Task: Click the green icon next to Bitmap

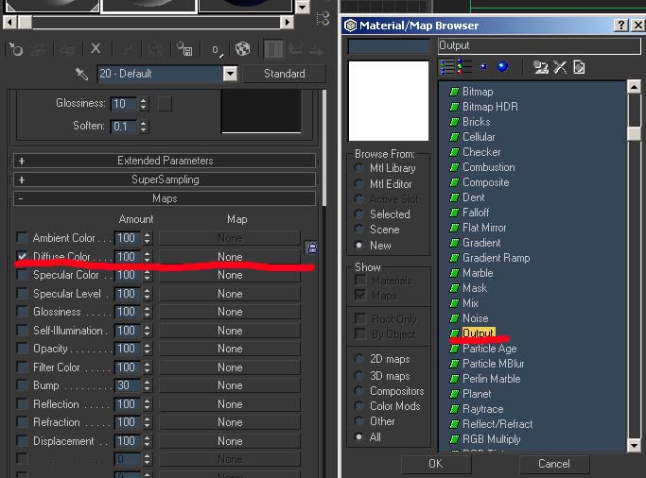Action: pos(454,92)
